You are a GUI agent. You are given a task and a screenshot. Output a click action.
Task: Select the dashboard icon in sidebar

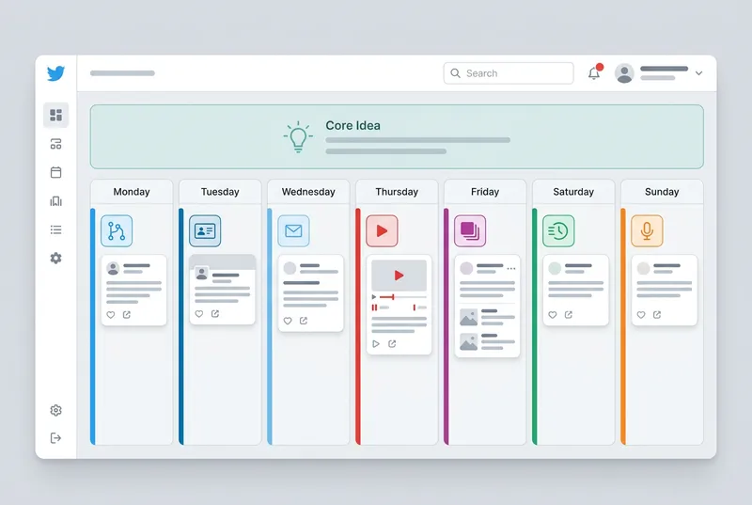[x=56, y=116]
